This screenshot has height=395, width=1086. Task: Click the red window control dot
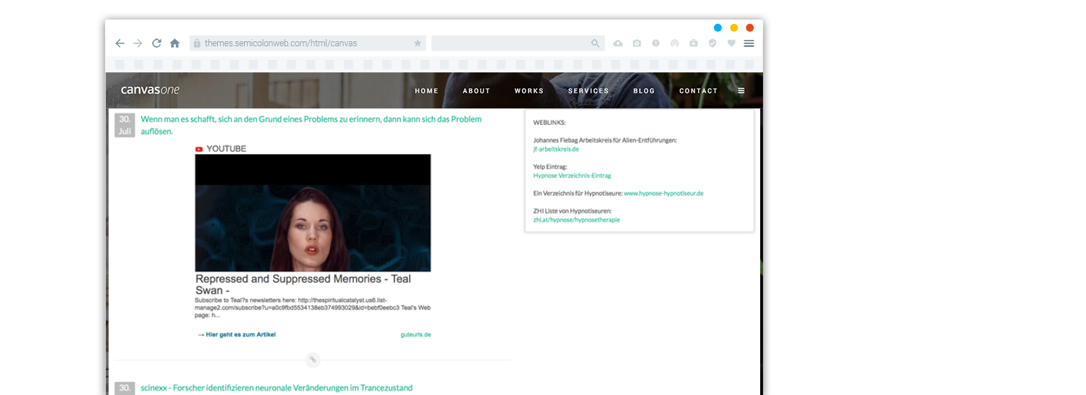749,27
